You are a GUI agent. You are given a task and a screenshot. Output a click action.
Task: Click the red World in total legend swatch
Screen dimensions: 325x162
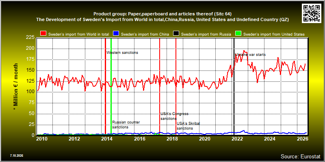[x=43, y=34]
